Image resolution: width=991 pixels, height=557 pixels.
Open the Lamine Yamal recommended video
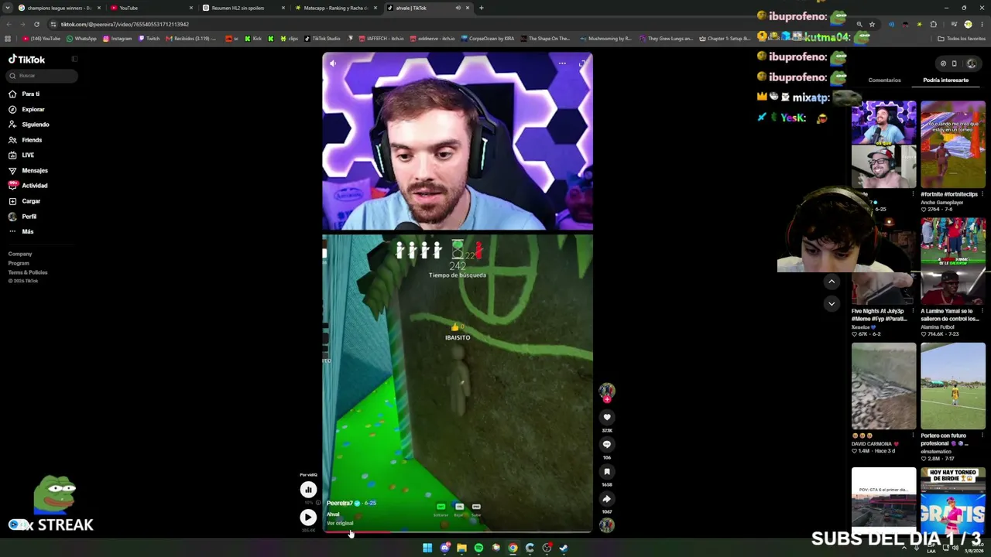click(x=953, y=262)
